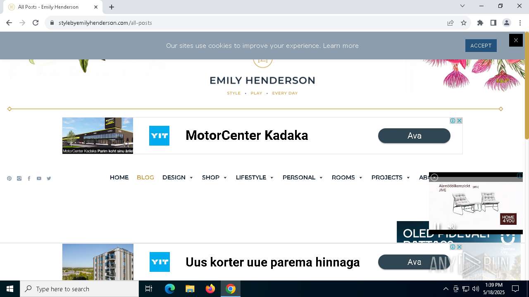Open the Chrome profile avatar
This screenshot has width=529, height=297.
507,23
